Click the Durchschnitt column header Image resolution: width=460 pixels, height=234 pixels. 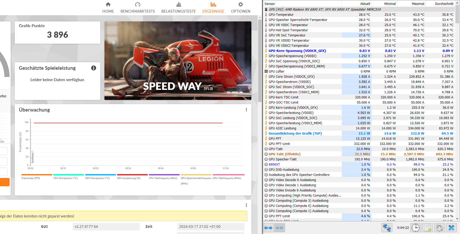(440, 4)
